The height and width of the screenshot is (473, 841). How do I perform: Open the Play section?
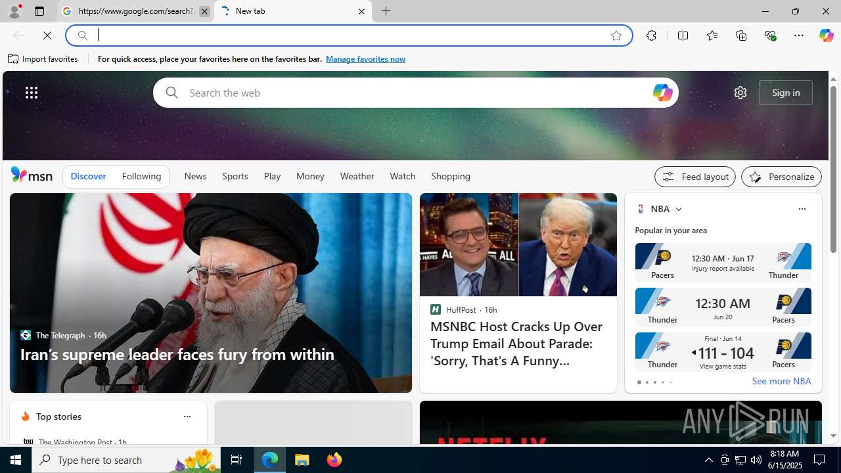click(x=272, y=176)
